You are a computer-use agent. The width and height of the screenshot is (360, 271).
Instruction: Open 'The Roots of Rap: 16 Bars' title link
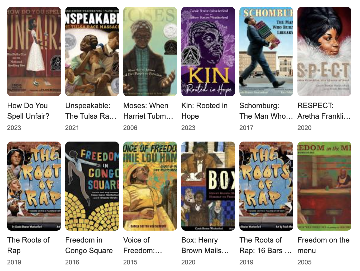point(265,245)
